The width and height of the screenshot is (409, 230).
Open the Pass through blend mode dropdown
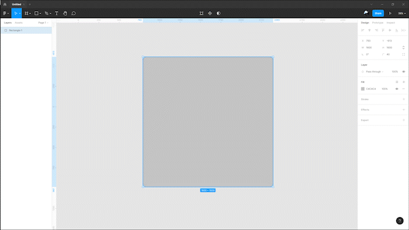[x=375, y=72]
